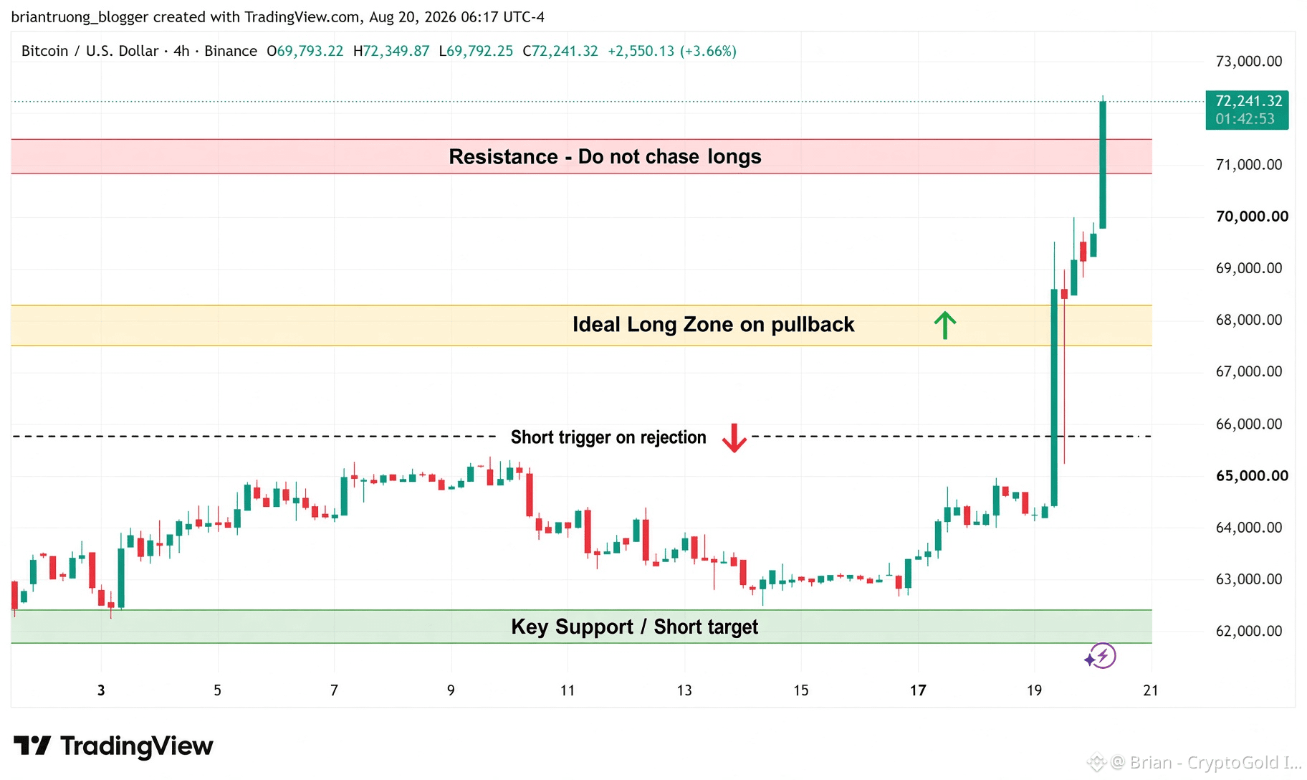The width and height of the screenshot is (1307, 780).
Task: Click the 63,000.00 price axis label
Action: (x=1249, y=579)
